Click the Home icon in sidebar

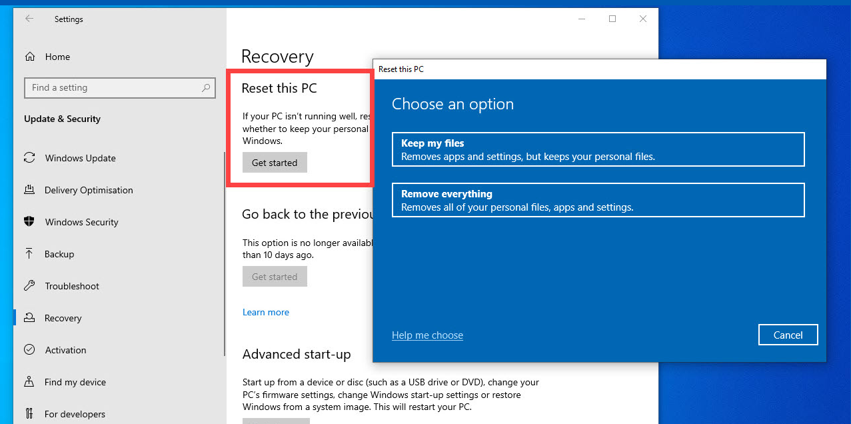(x=30, y=57)
